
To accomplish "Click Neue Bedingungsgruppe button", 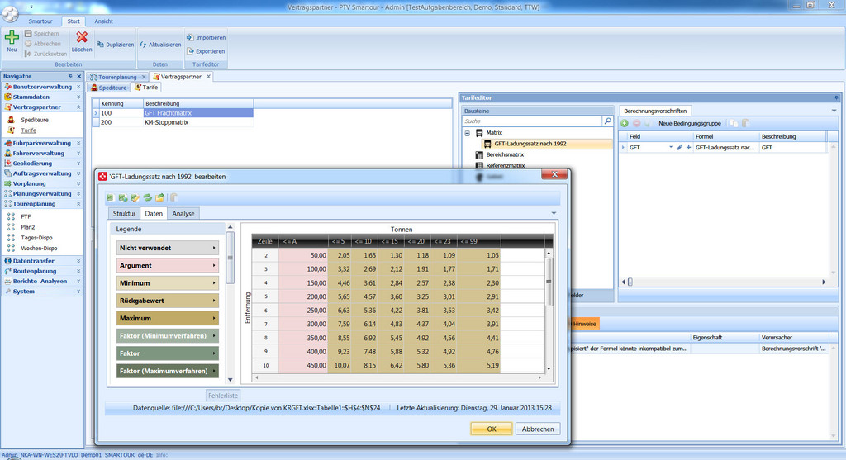I will pos(690,123).
